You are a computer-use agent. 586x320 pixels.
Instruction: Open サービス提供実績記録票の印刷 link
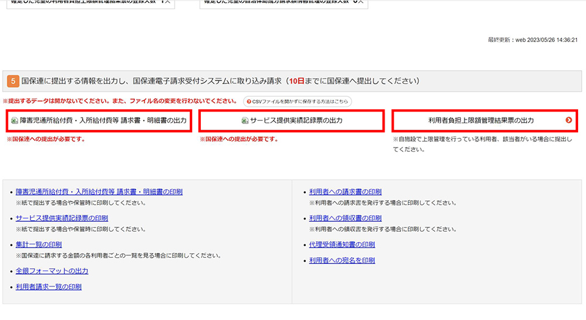tap(62, 218)
